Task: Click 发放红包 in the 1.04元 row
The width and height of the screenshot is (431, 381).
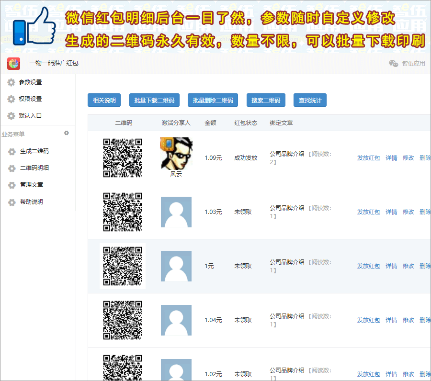Action: click(369, 320)
